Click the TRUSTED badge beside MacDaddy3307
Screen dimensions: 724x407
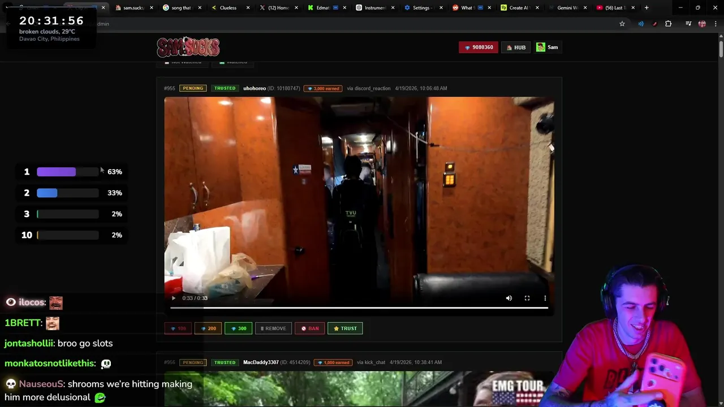(225, 362)
